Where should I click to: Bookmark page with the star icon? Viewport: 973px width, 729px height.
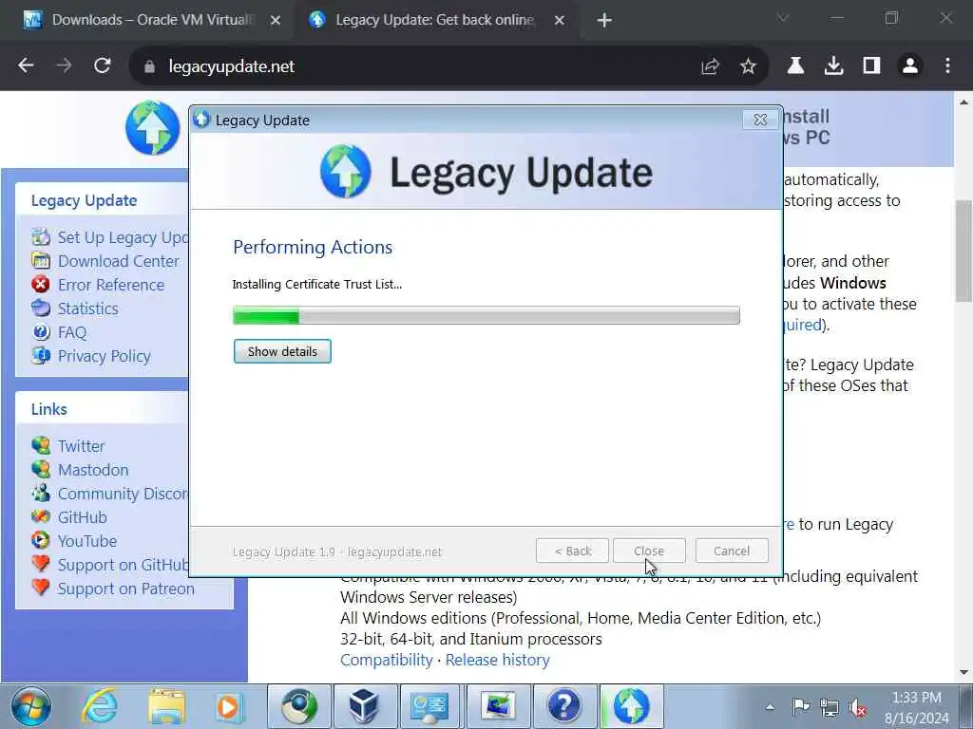(x=748, y=66)
